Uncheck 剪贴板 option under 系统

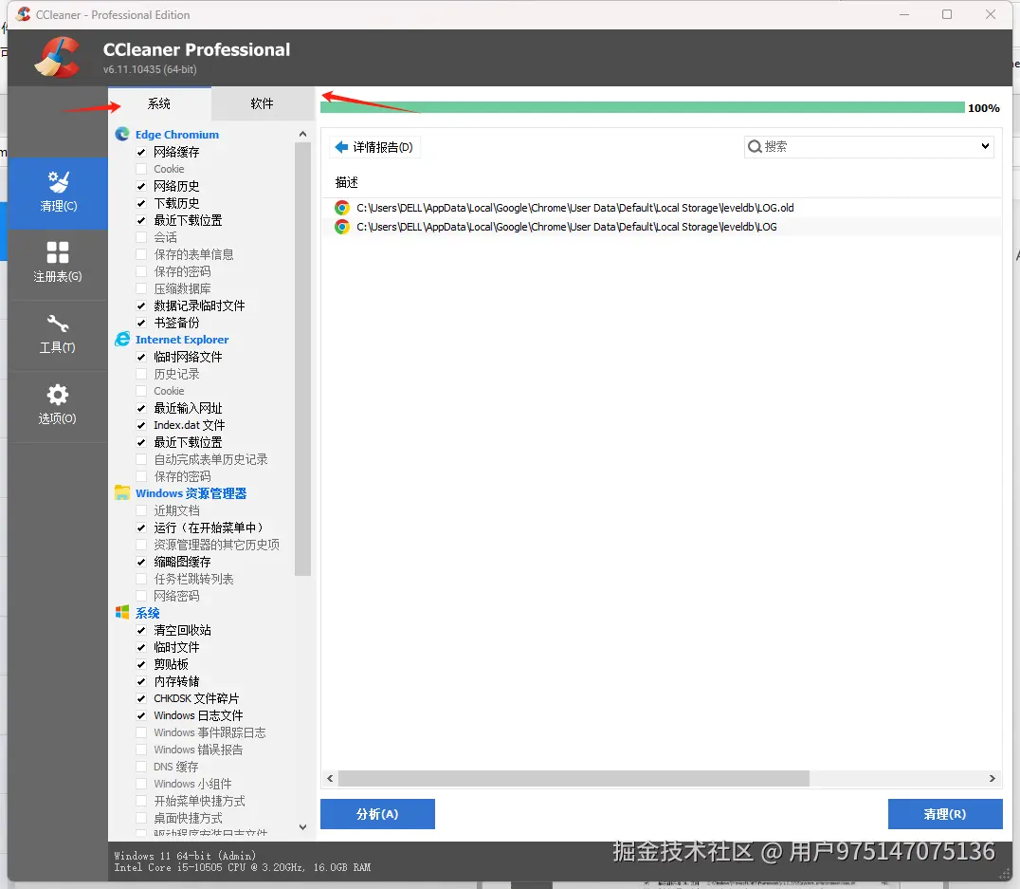[141, 664]
